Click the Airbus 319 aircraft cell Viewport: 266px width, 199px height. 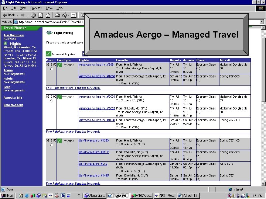click(235, 167)
